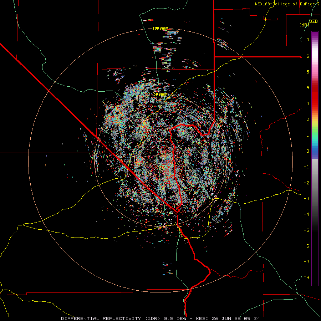
Task: Select the 6 value on the color scale
Action: [x=308, y=56]
